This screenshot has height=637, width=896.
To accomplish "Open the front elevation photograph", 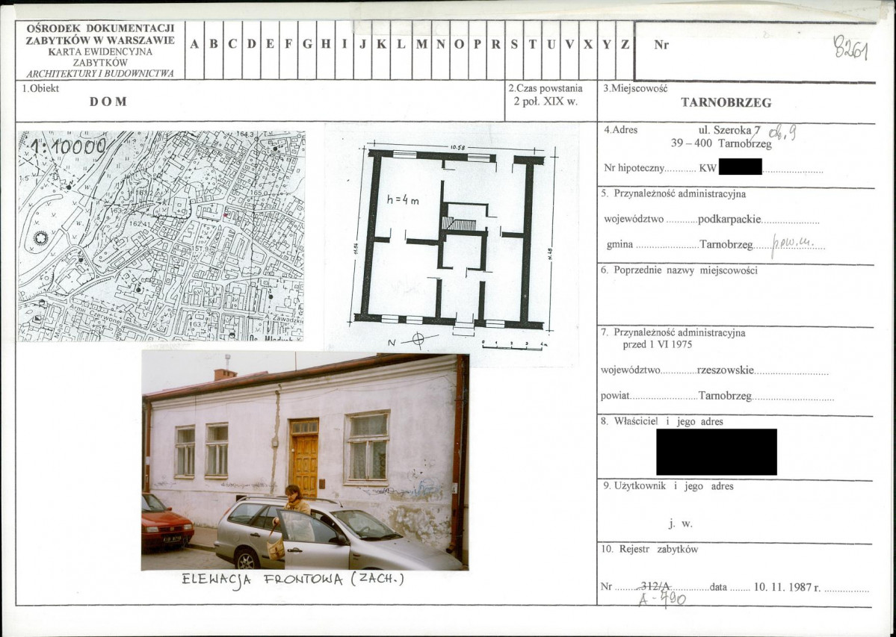I will click(305, 462).
